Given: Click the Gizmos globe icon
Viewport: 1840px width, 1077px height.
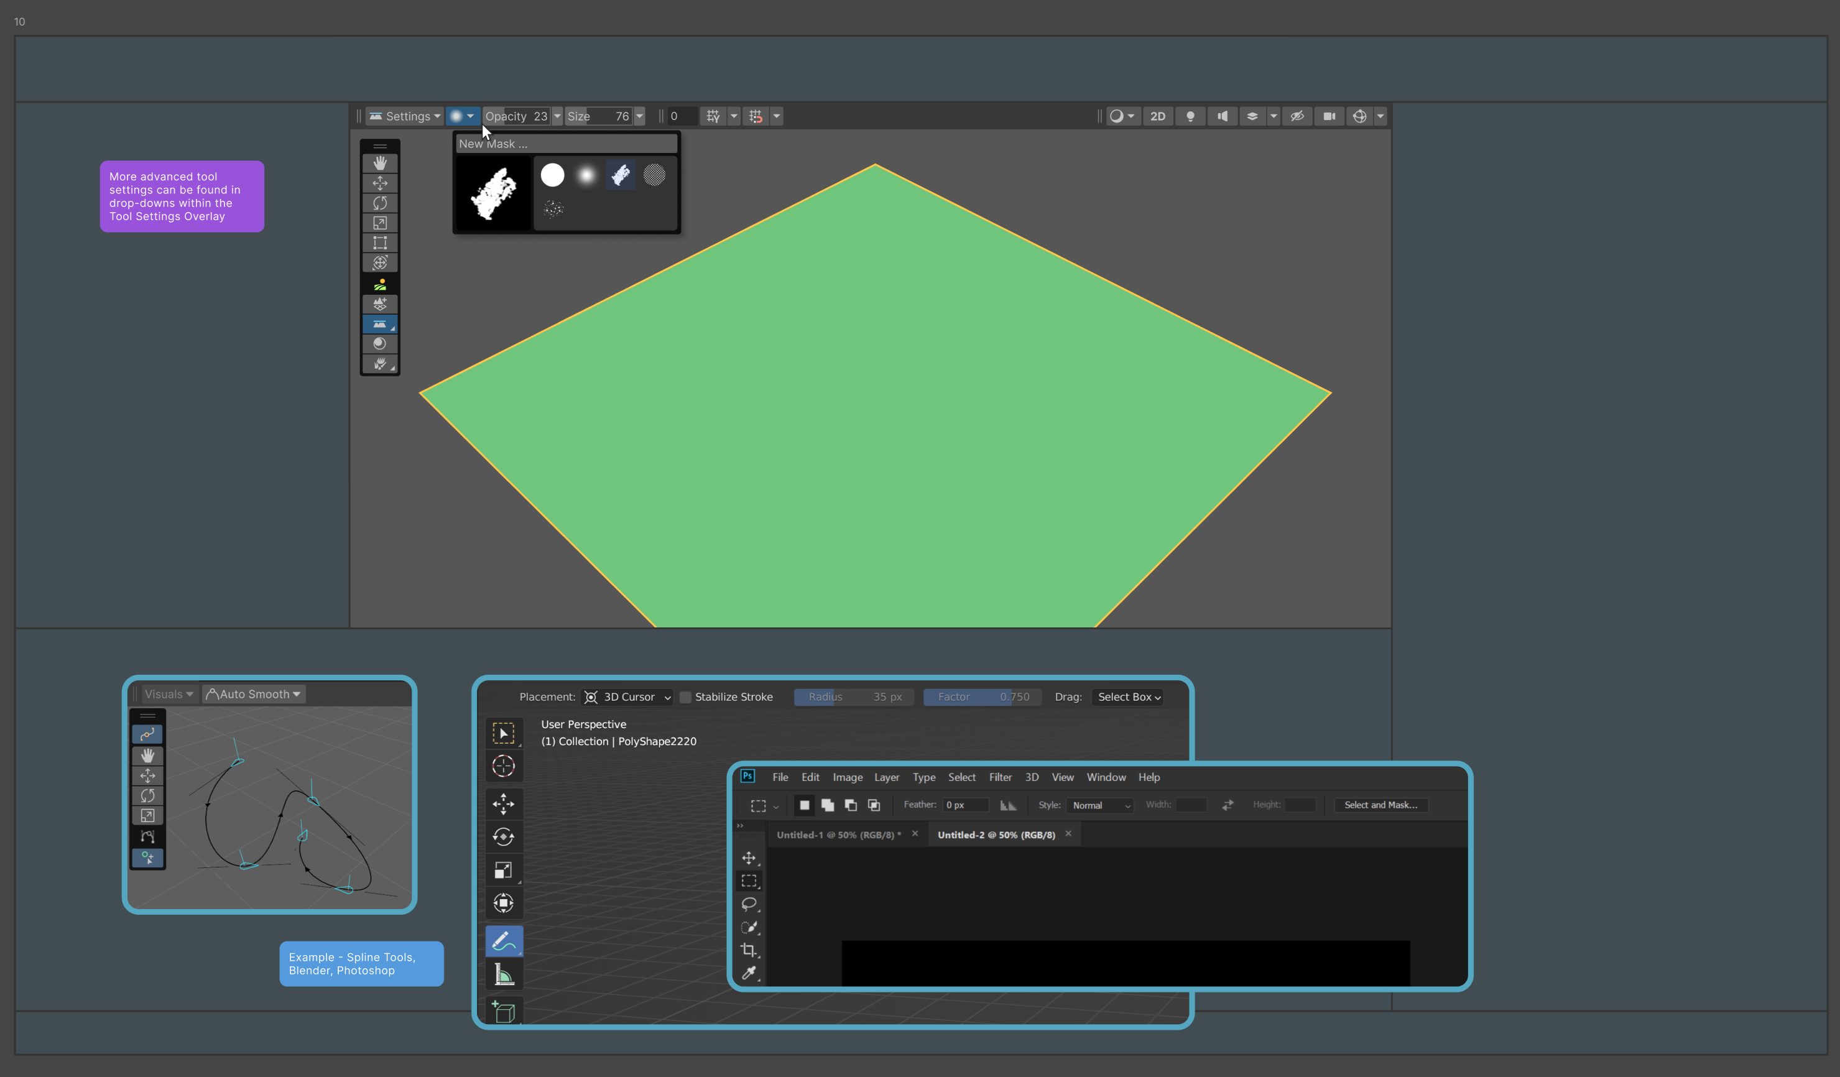Looking at the screenshot, I should [1359, 116].
